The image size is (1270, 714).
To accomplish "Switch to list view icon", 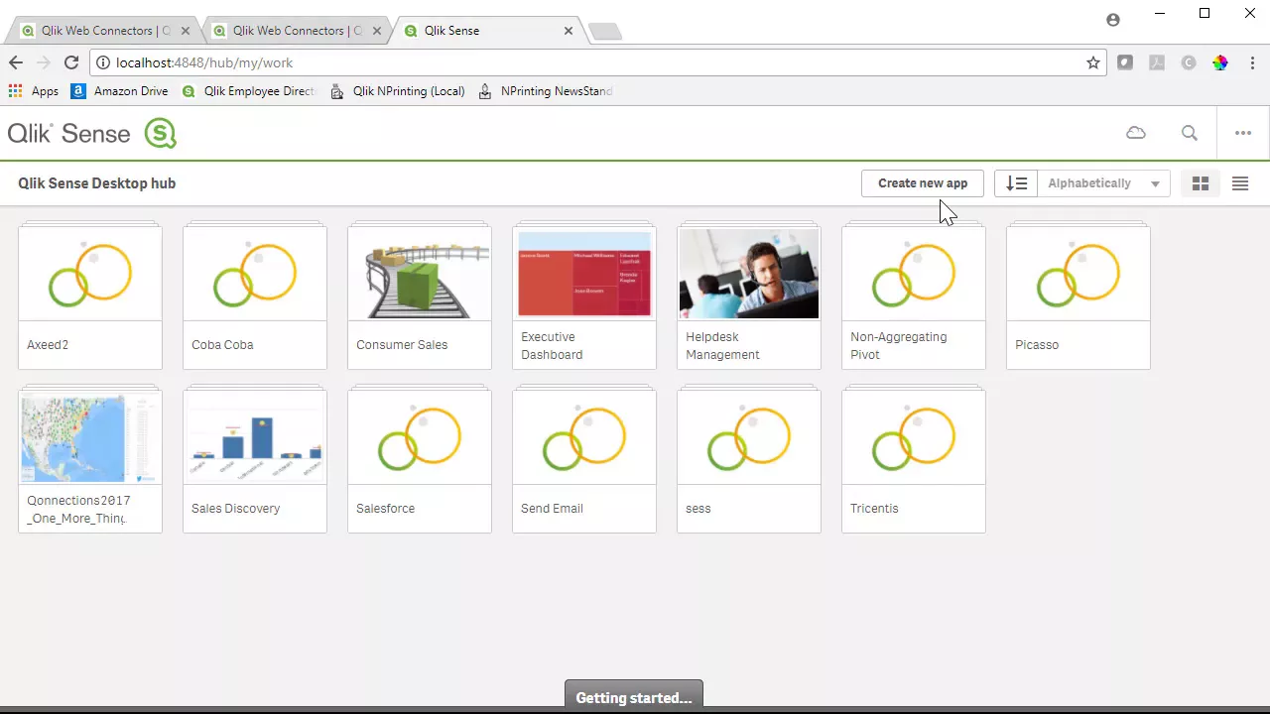I will [x=1240, y=183].
